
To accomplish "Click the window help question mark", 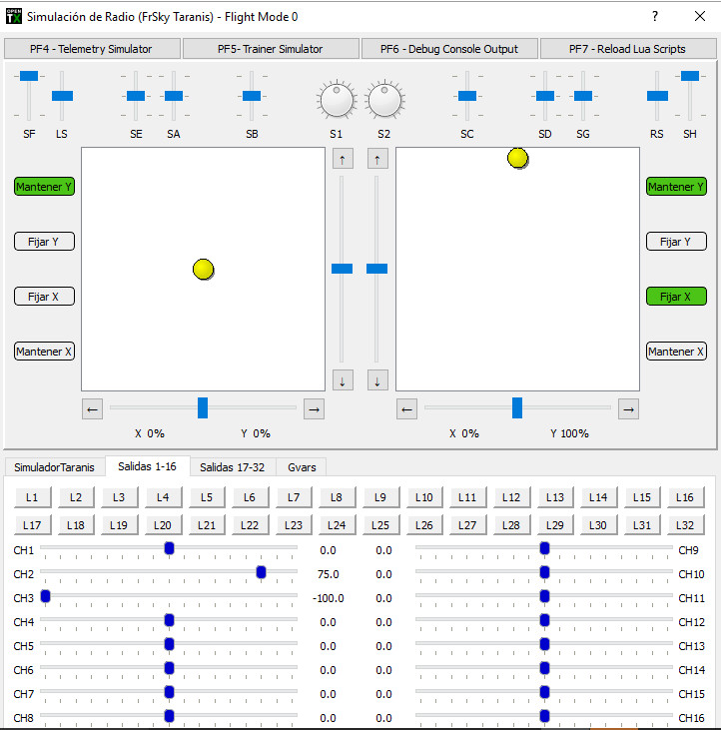I will coord(655,17).
